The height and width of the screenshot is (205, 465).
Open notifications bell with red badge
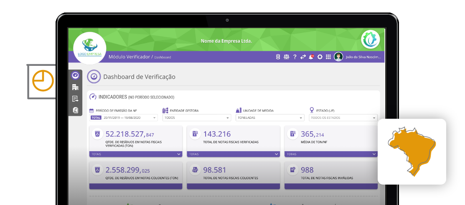(x=311, y=57)
